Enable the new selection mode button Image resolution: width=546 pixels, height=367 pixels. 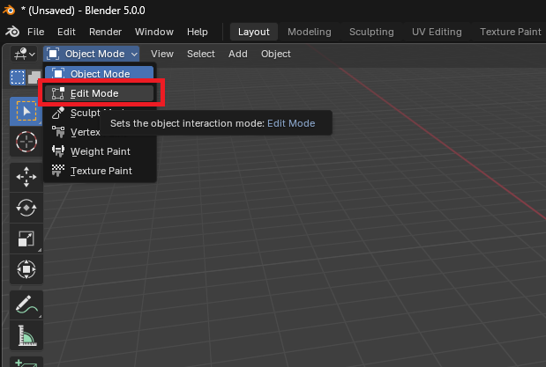point(18,77)
